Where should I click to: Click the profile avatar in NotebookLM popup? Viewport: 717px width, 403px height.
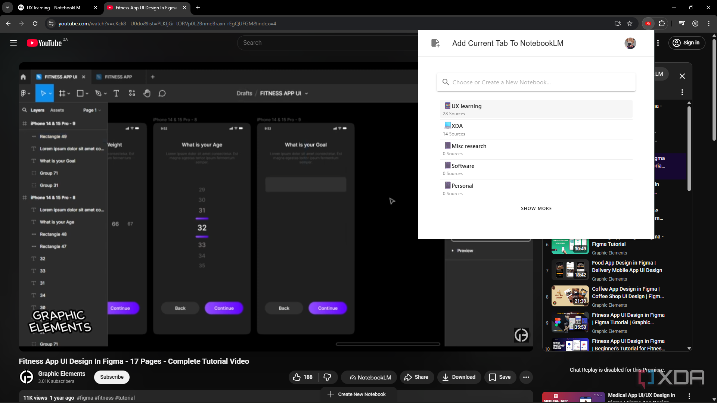(x=630, y=43)
